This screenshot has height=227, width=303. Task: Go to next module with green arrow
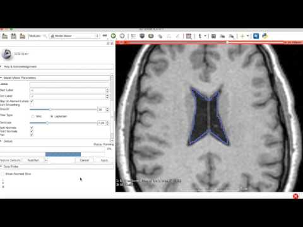(x=113, y=36)
